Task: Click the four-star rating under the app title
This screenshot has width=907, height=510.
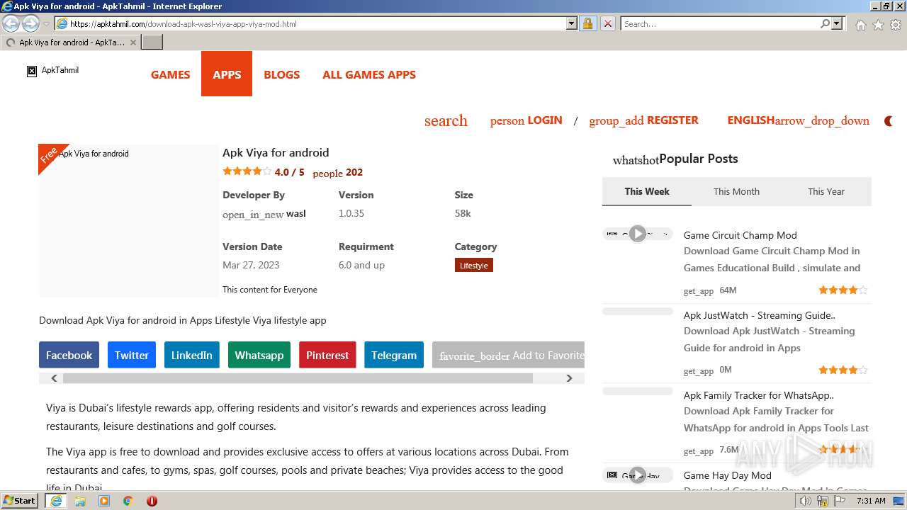Action: [x=247, y=171]
